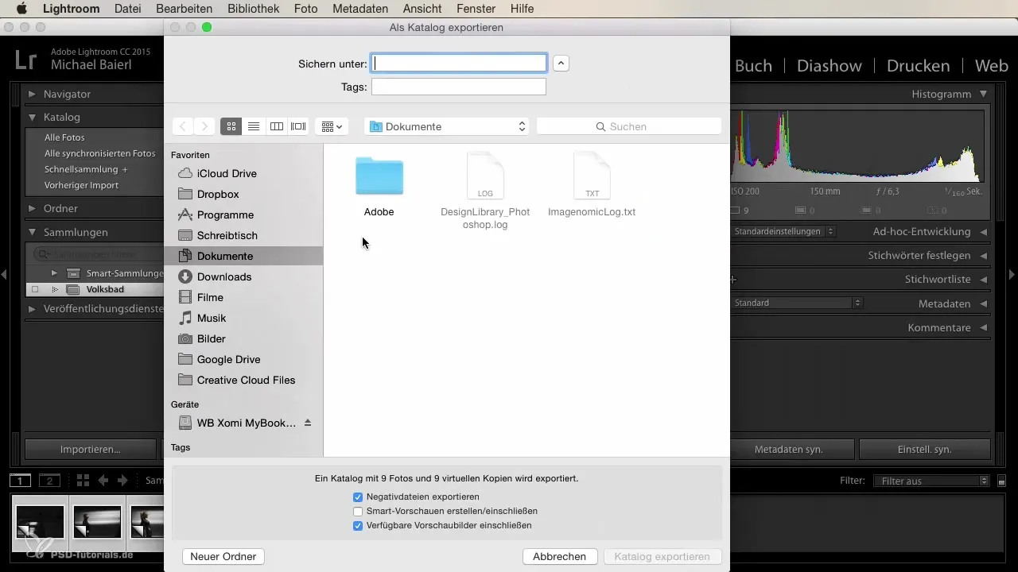Open the Dokumente location popup
Screen dimensions: 1018x572
tap(448, 126)
